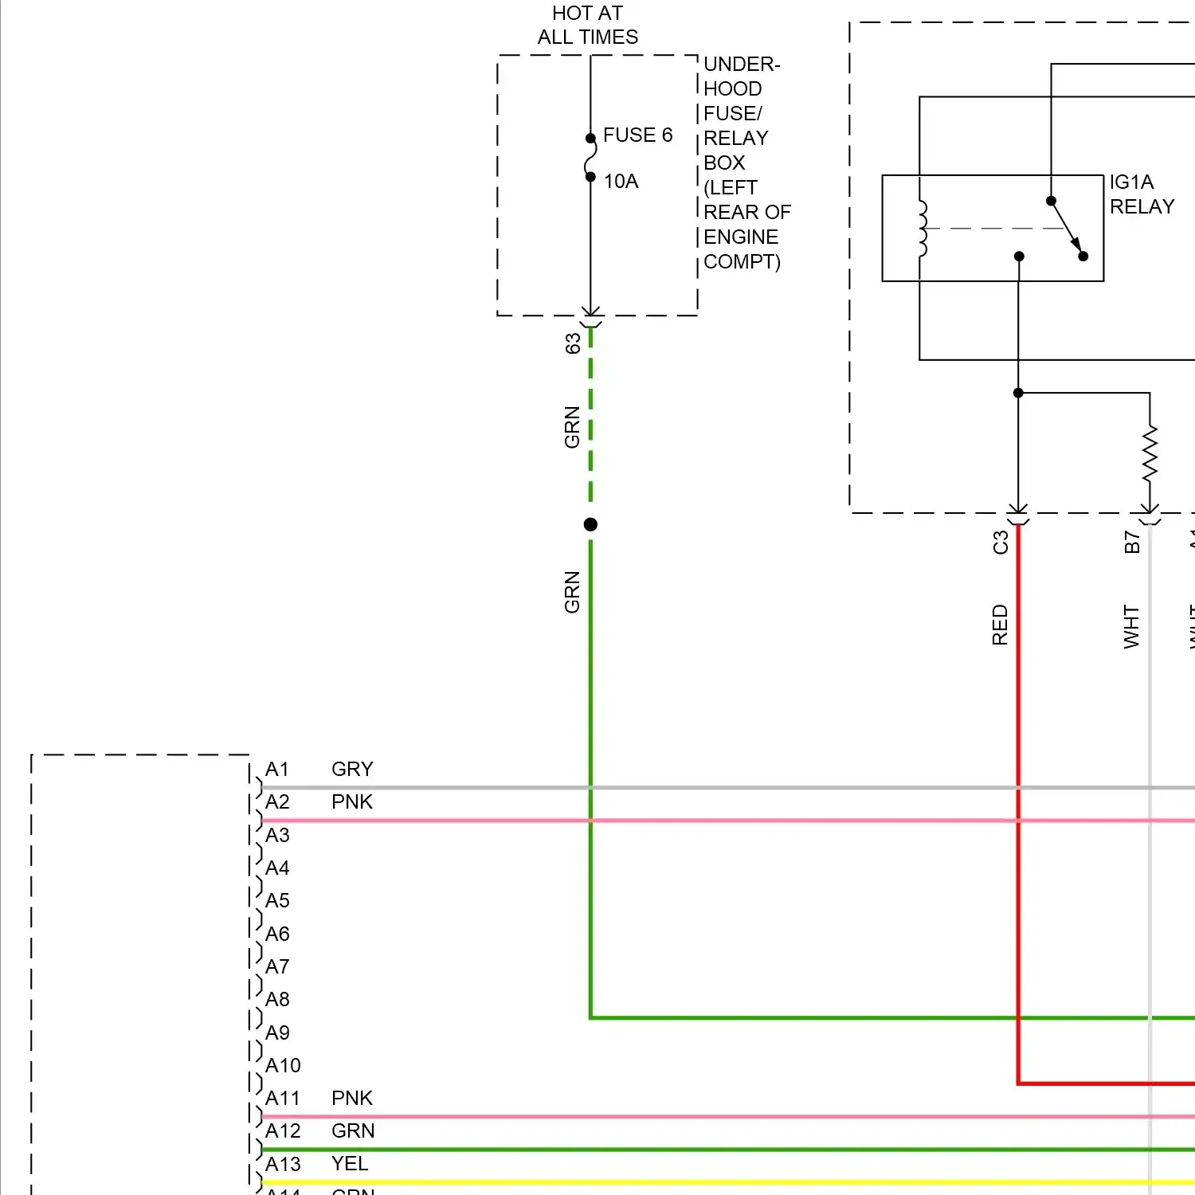This screenshot has width=1195, height=1195.
Task: Click pin label "A1"
Action: (277, 770)
